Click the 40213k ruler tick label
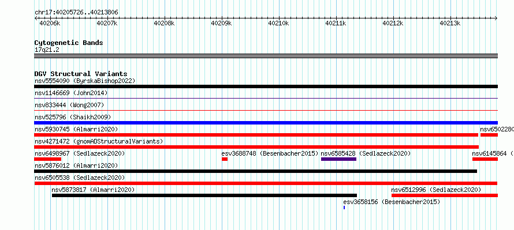 [x=450, y=23]
